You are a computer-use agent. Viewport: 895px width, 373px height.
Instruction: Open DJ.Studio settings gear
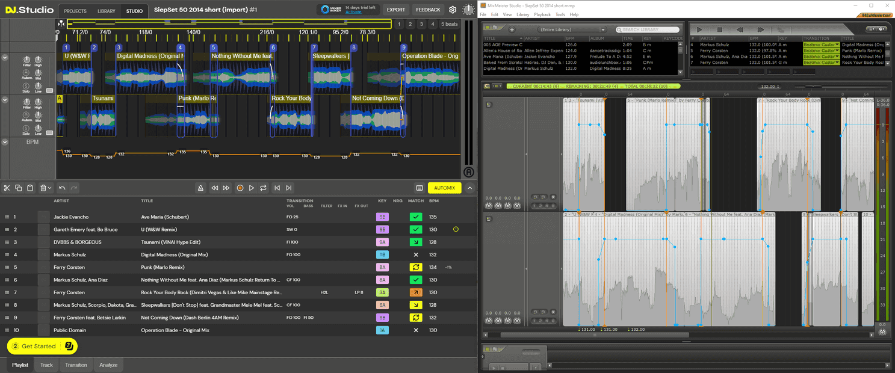click(453, 10)
